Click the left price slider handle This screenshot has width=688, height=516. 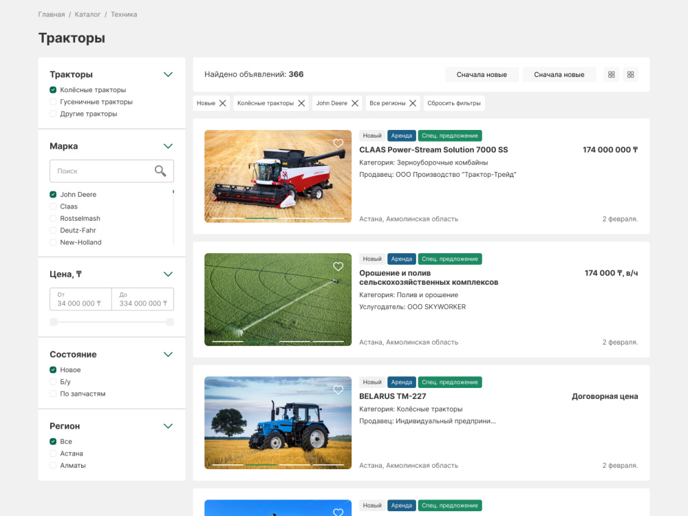pos(54,322)
